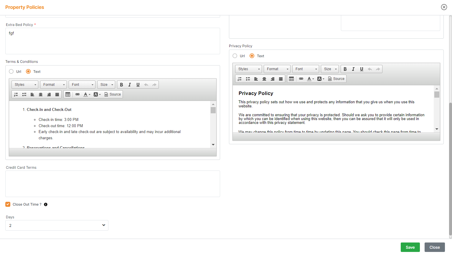Apply Underline in Terms & Conditions editor
The image size is (452, 254).
138,85
